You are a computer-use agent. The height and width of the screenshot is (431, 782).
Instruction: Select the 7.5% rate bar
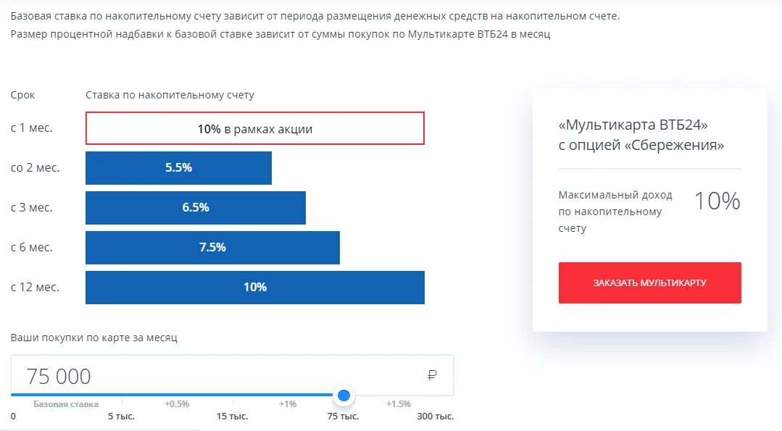pyautogui.click(x=212, y=248)
